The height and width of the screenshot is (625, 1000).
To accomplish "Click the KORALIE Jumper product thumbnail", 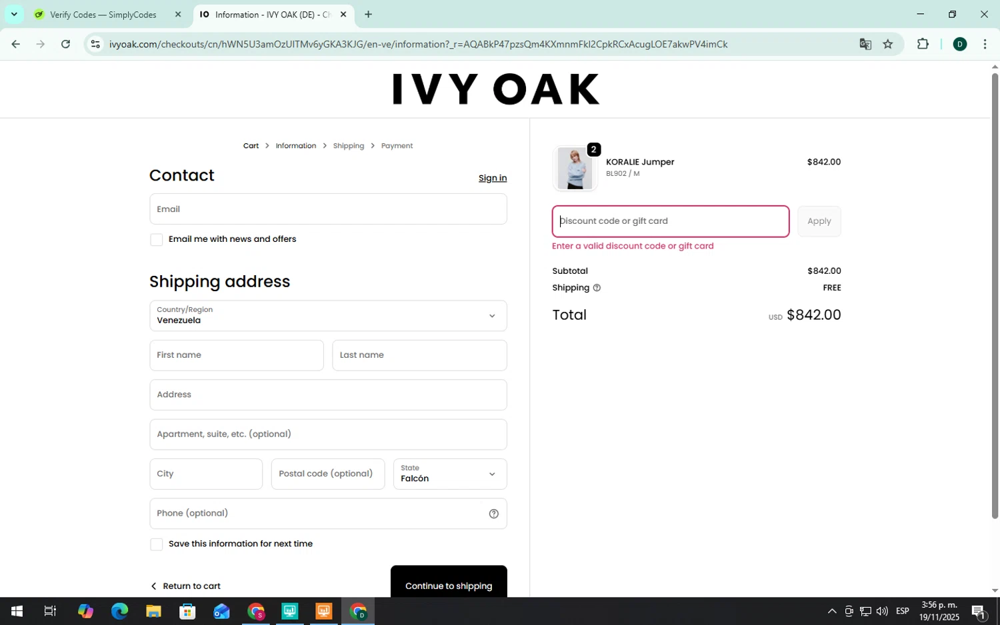I will tap(575, 168).
